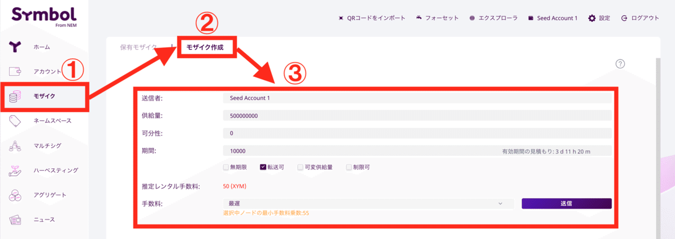Click the ログアウト link
This screenshot has width=675, height=239.
pos(645,18)
